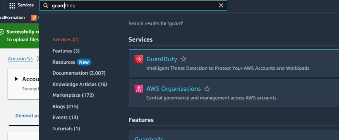This screenshot has width=339, height=140.
Task: Filter results by Services (2)
Action: [66, 39]
